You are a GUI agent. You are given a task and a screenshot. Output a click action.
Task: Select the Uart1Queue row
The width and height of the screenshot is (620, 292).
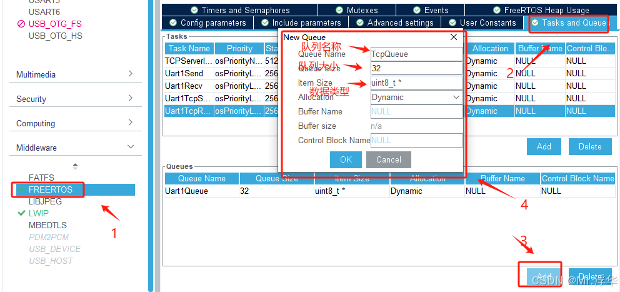point(389,191)
